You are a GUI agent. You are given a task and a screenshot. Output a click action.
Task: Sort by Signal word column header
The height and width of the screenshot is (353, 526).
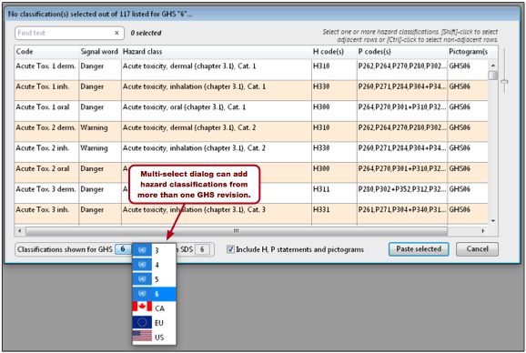pos(99,52)
